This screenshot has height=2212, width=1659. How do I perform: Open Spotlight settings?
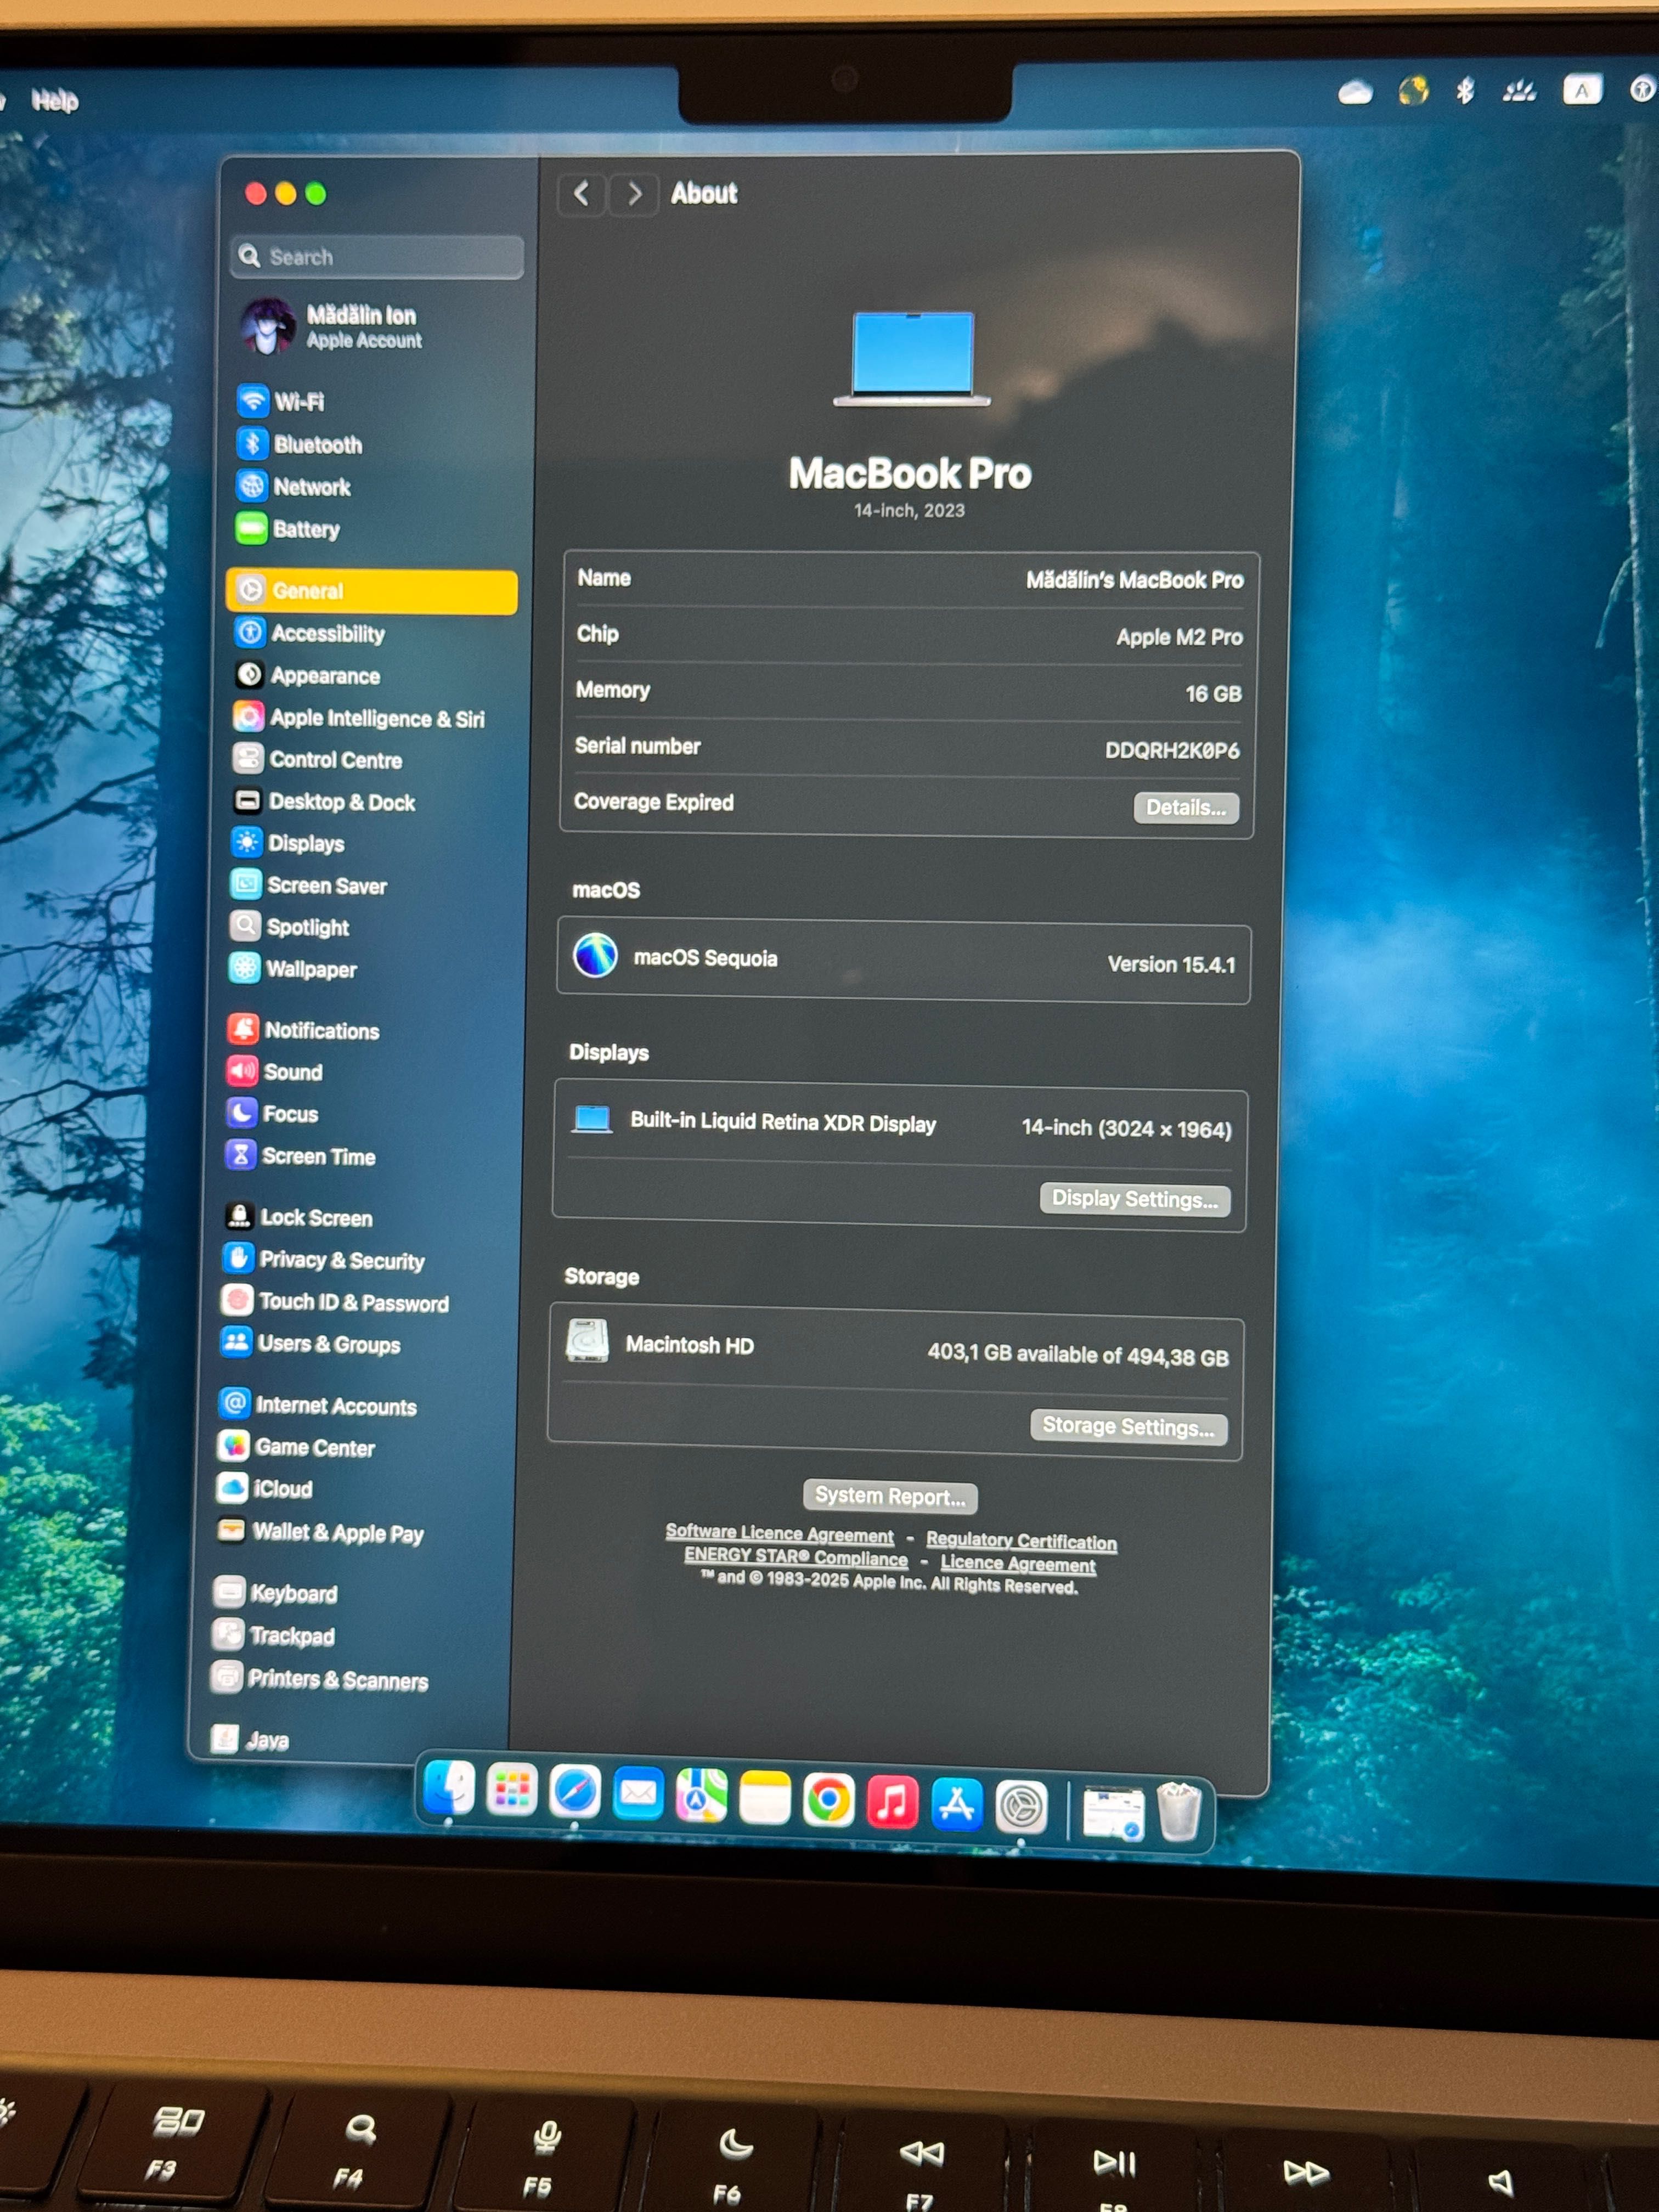tap(290, 927)
